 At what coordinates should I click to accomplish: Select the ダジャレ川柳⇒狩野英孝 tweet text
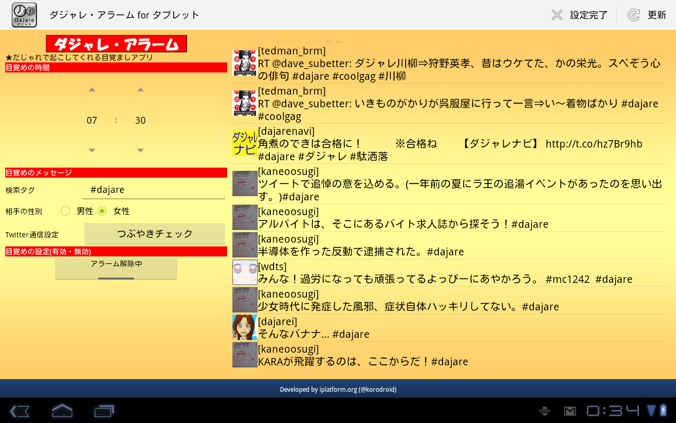click(459, 70)
